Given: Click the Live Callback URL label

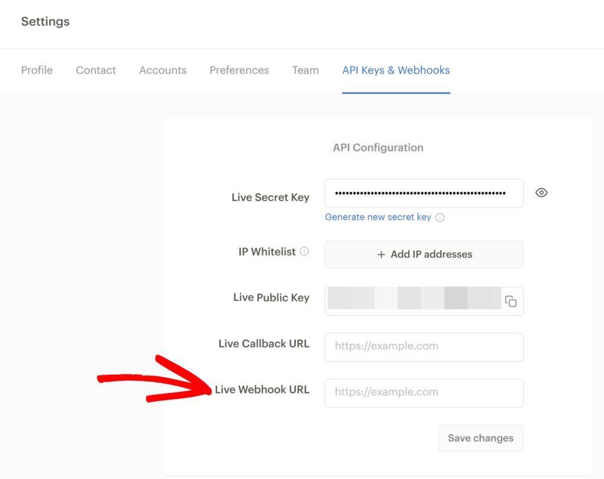Looking at the screenshot, I should 264,343.
